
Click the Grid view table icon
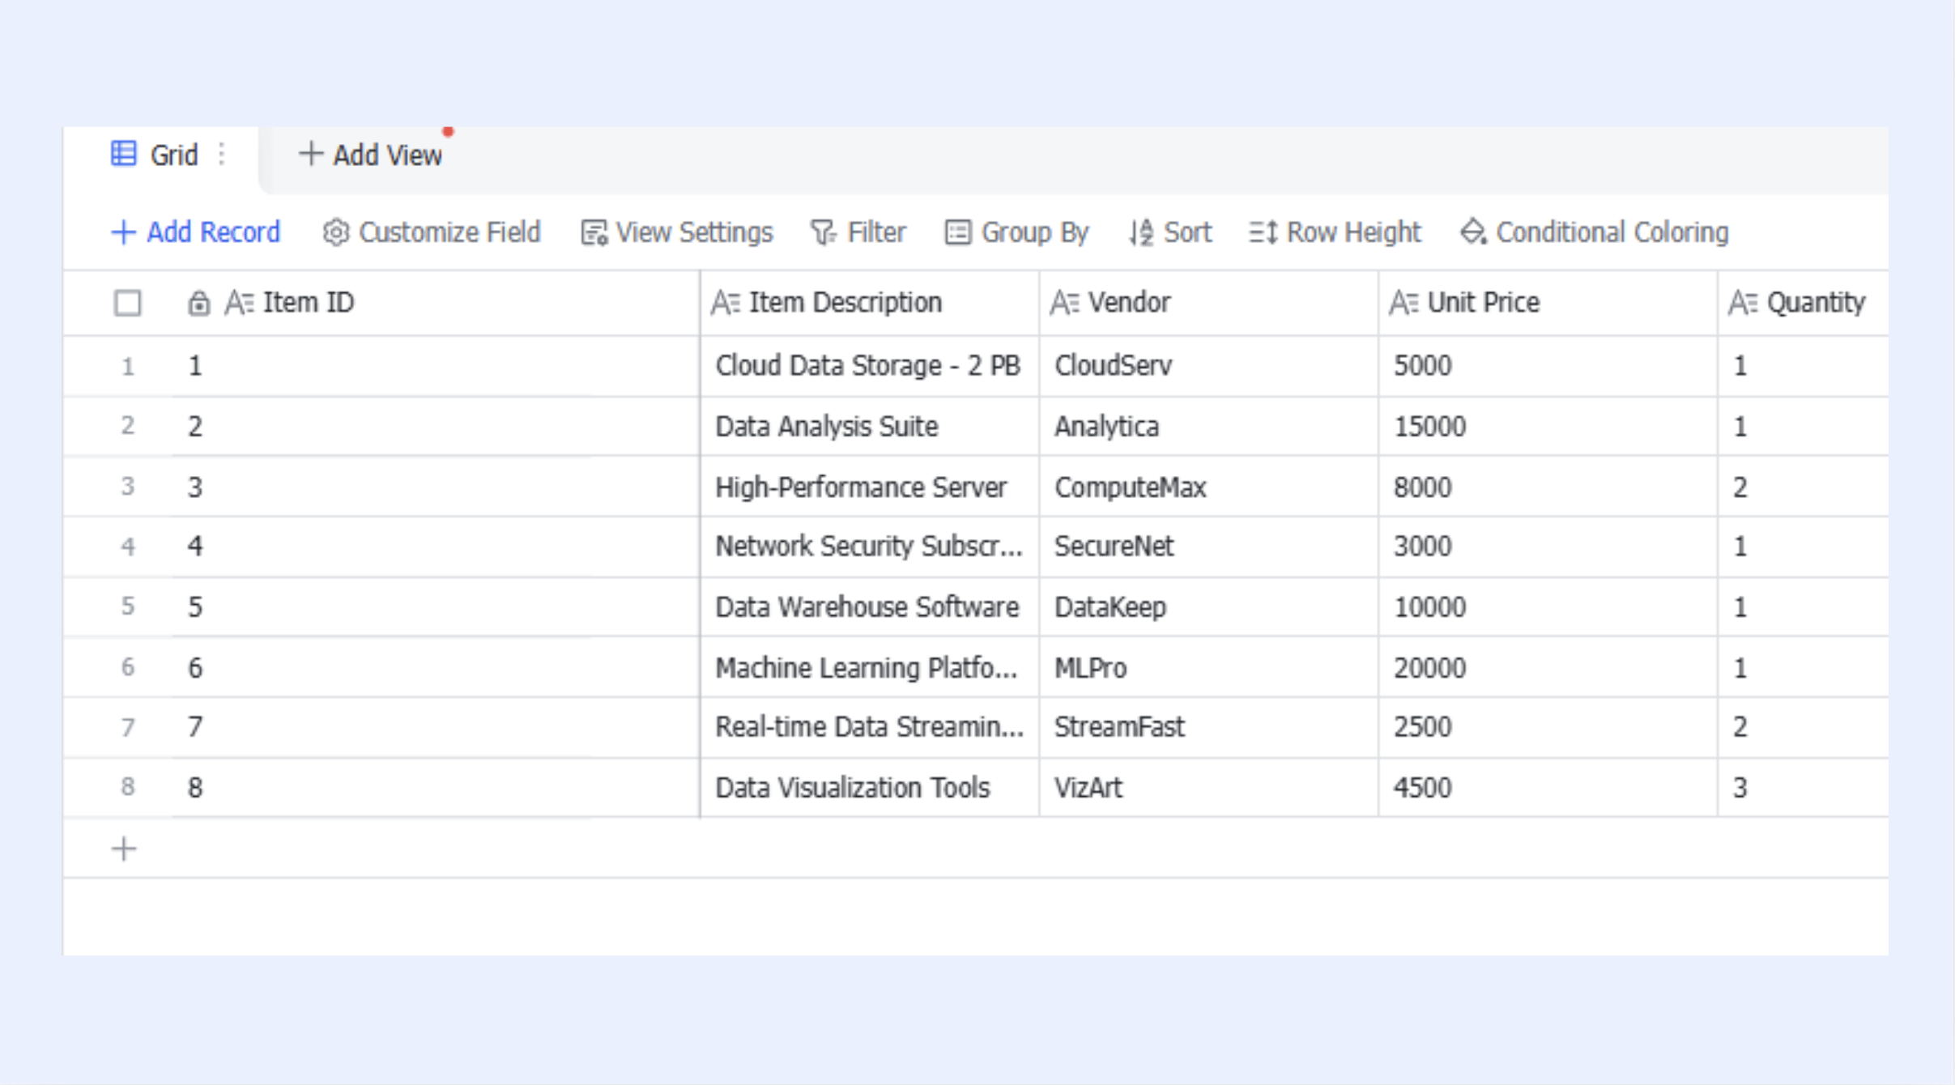click(x=123, y=154)
